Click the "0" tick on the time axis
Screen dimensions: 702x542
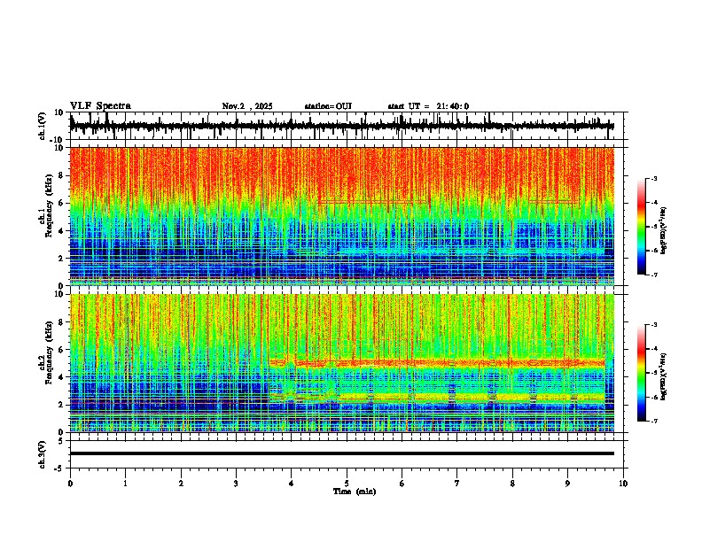pyautogui.click(x=70, y=484)
